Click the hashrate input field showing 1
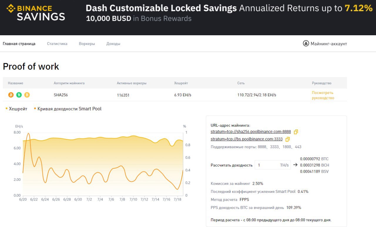 coord(272,165)
